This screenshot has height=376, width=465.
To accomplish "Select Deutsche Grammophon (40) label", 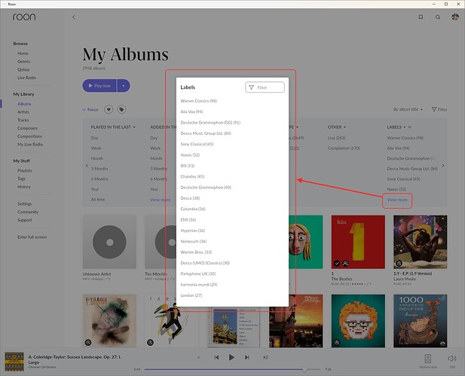I will pyautogui.click(x=206, y=188).
